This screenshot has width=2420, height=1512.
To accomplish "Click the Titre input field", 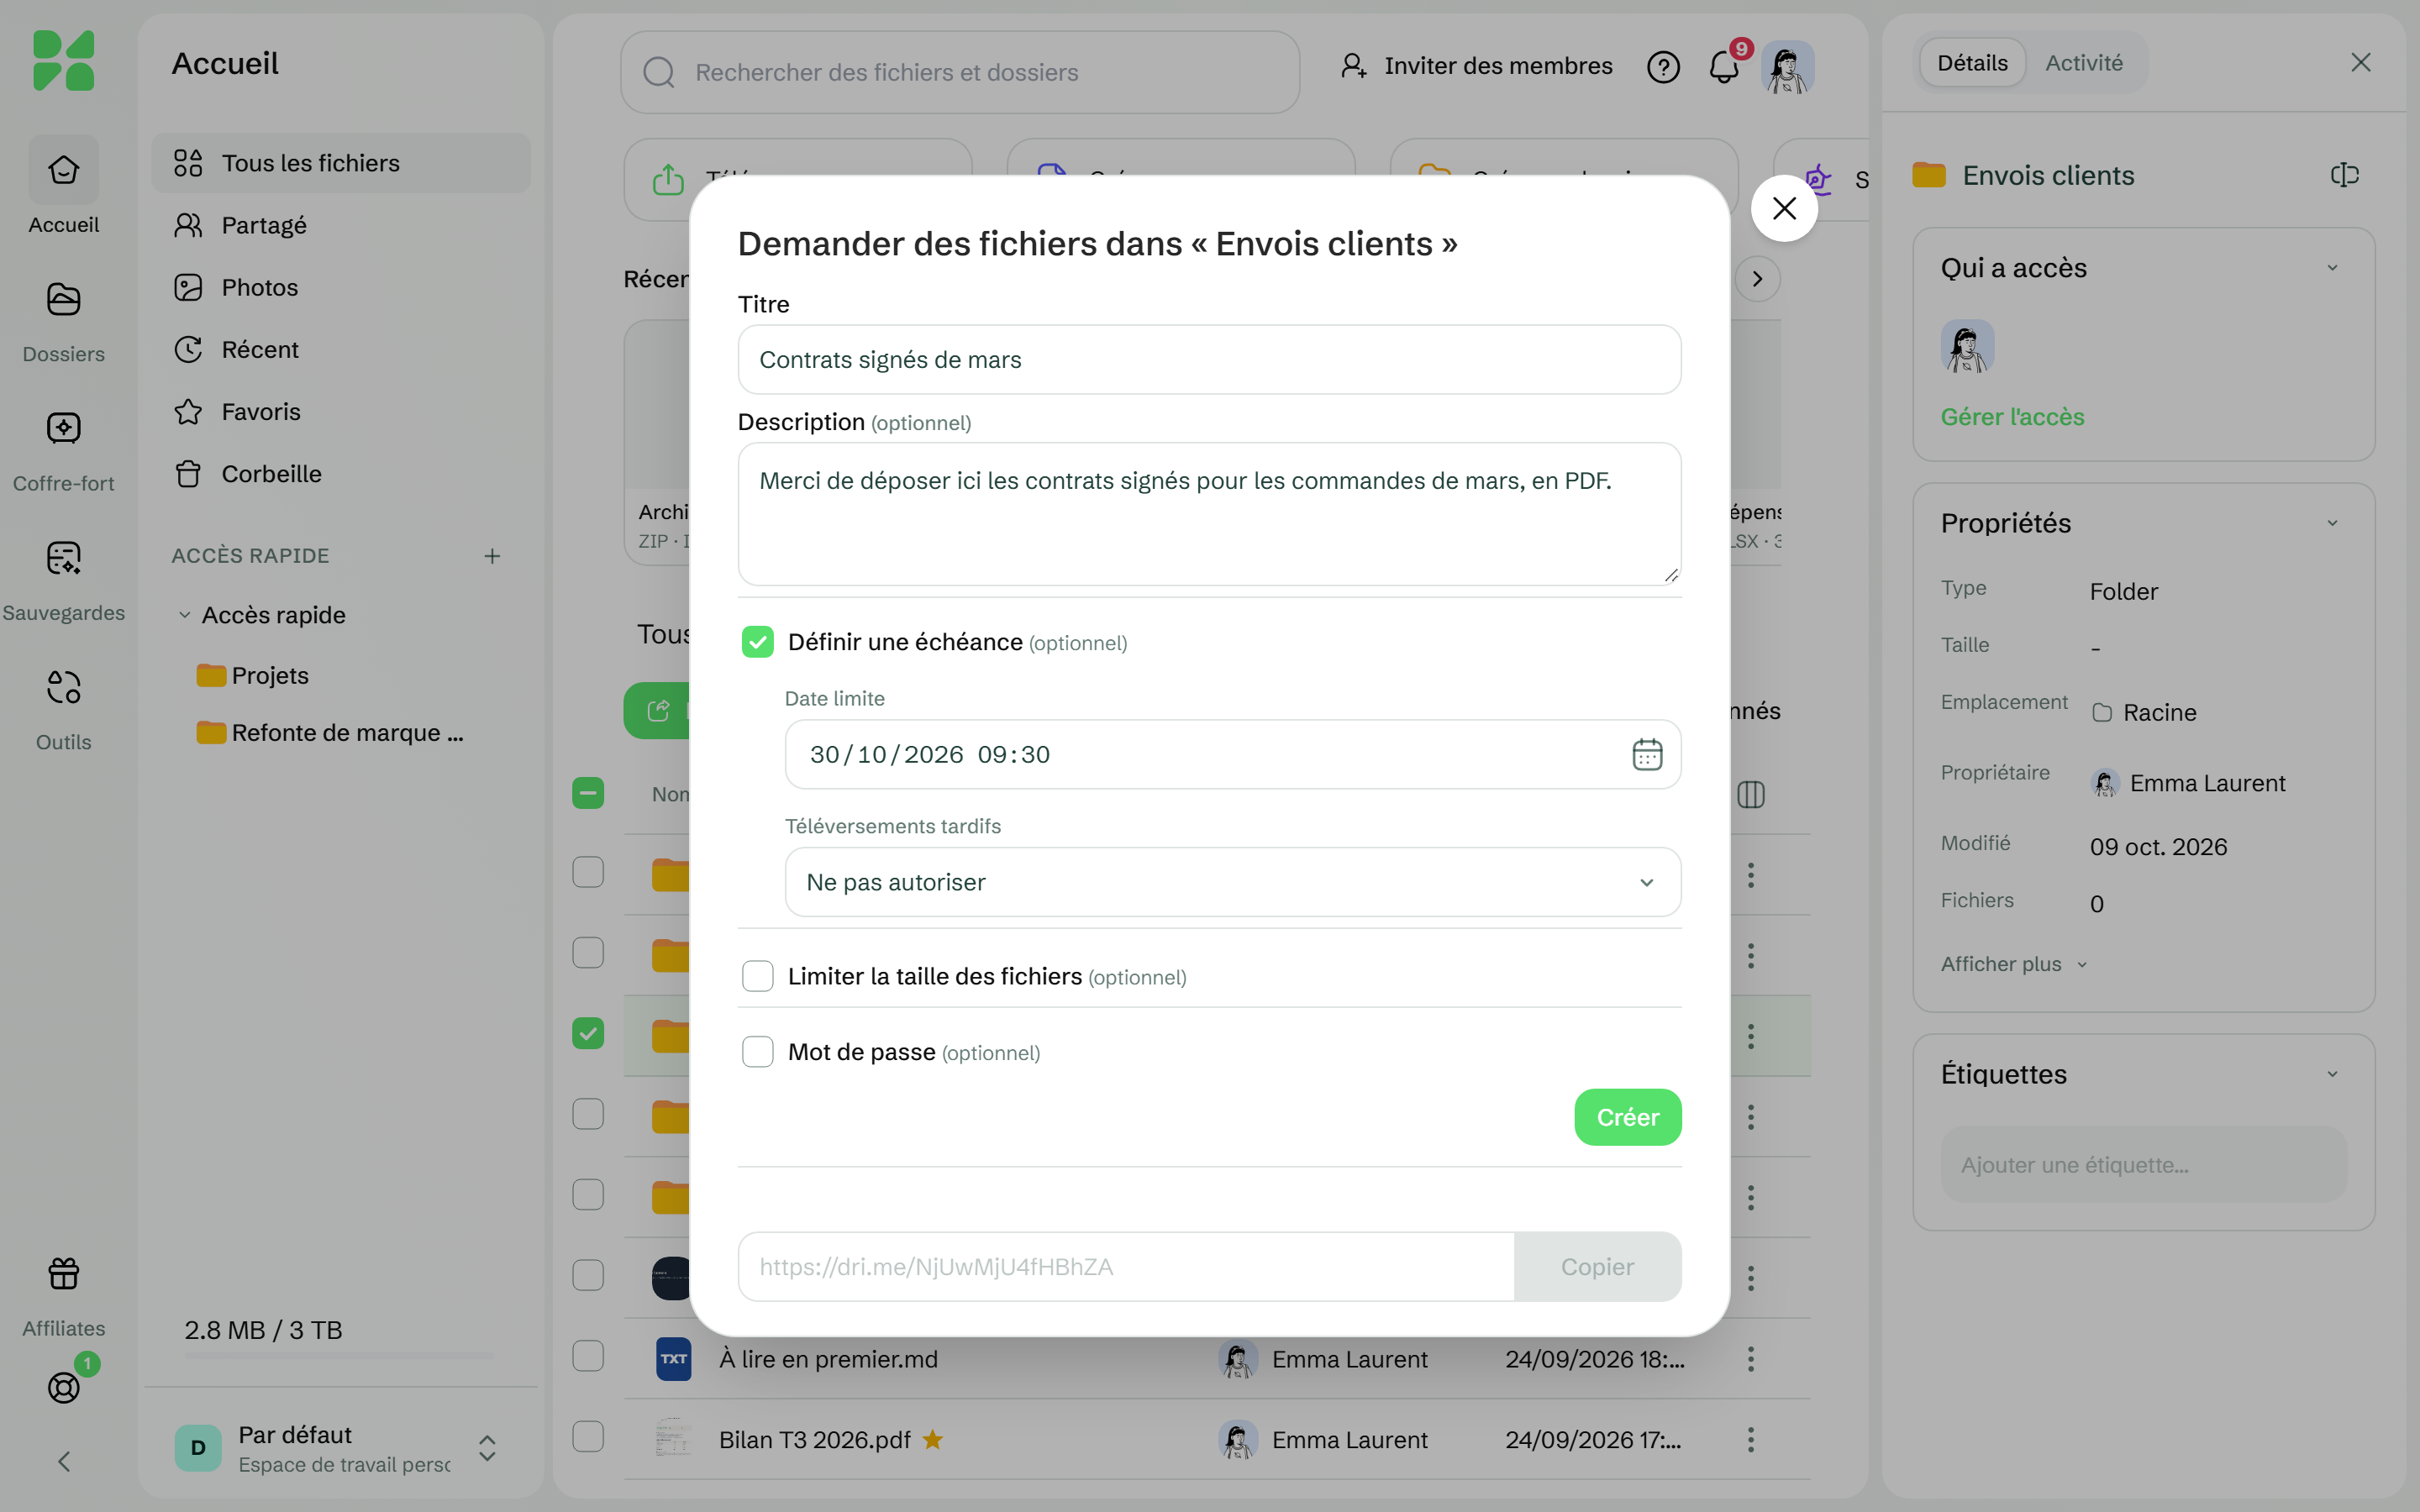I will 1209,360.
